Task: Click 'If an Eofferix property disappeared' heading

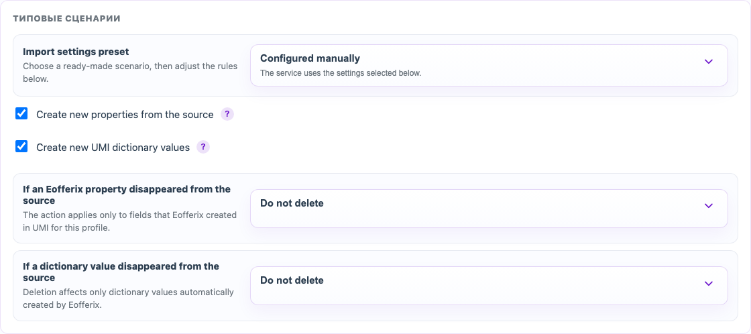Action: tap(127, 195)
